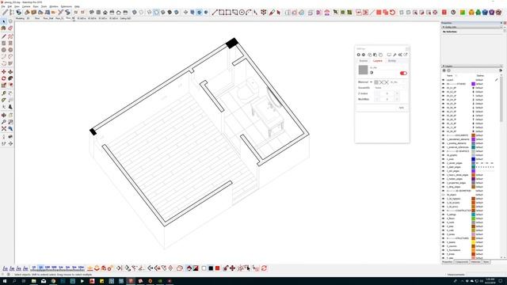Increase the Z-index value

tap(397, 93)
